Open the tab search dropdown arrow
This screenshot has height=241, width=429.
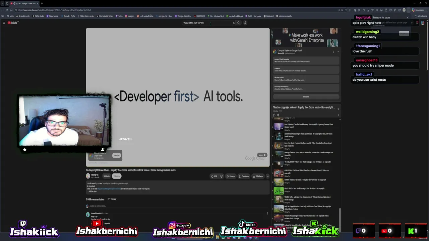click(2, 3)
